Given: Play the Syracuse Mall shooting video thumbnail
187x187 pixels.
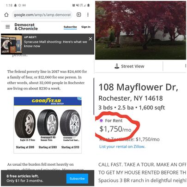Looking at the screenshot, I should coord(12,44).
